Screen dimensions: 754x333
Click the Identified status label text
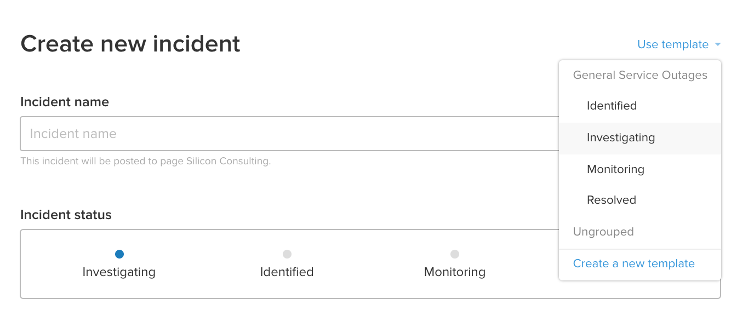coord(287,272)
